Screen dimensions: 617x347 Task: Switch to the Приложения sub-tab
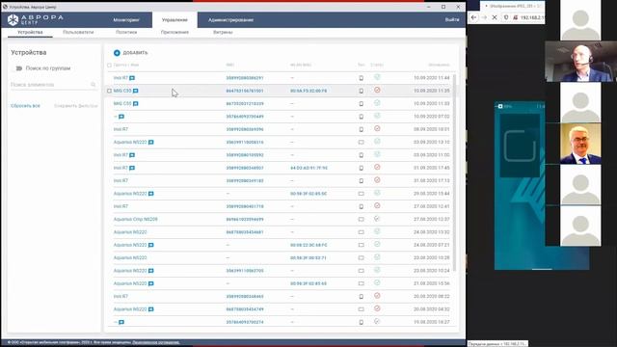pos(174,32)
